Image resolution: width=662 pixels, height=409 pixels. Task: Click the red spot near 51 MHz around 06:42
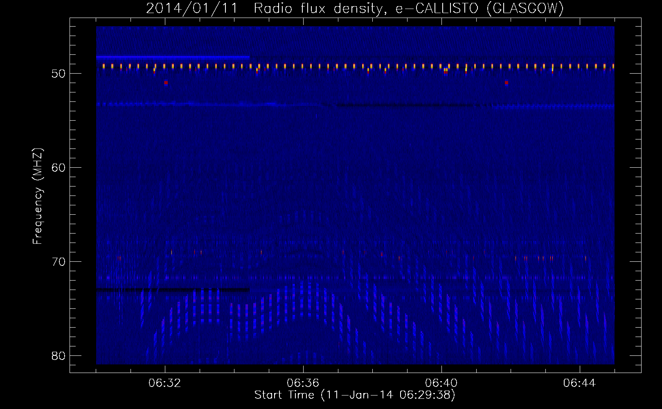tap(507, 83)
